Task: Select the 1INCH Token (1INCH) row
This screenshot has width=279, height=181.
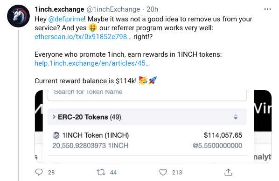Action: click(147, 140)
